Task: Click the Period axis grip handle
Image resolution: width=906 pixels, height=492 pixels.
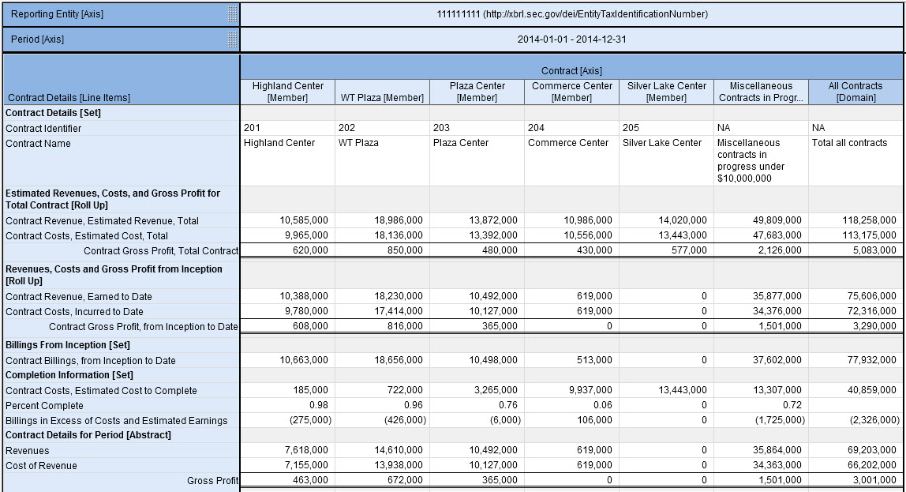Action: point(232,39)
